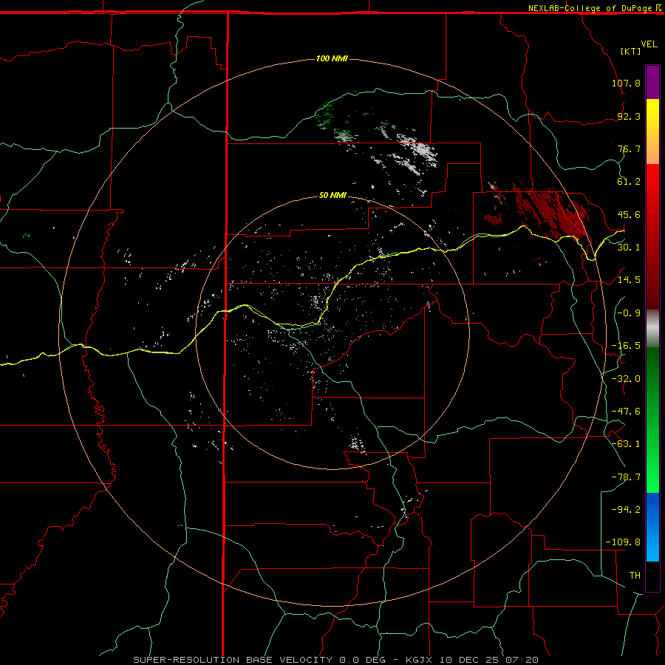Select the -16.5 legend value
The image size is (665, 665).
[x=626, y=346]
